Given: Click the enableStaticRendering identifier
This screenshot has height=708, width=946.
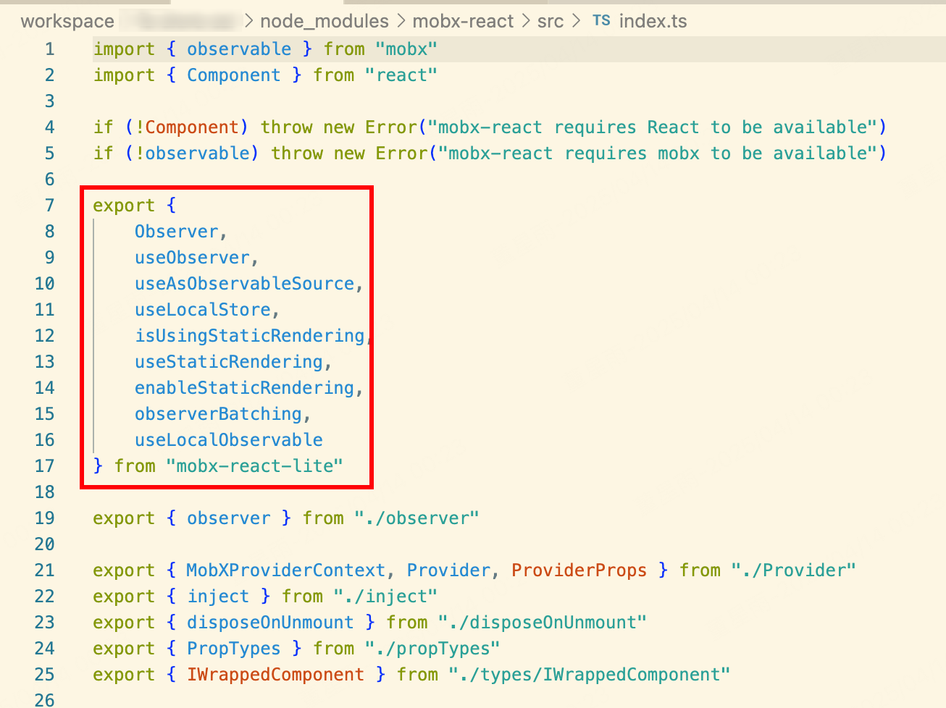Looking at the screenshot, I should tap(244, 388).
